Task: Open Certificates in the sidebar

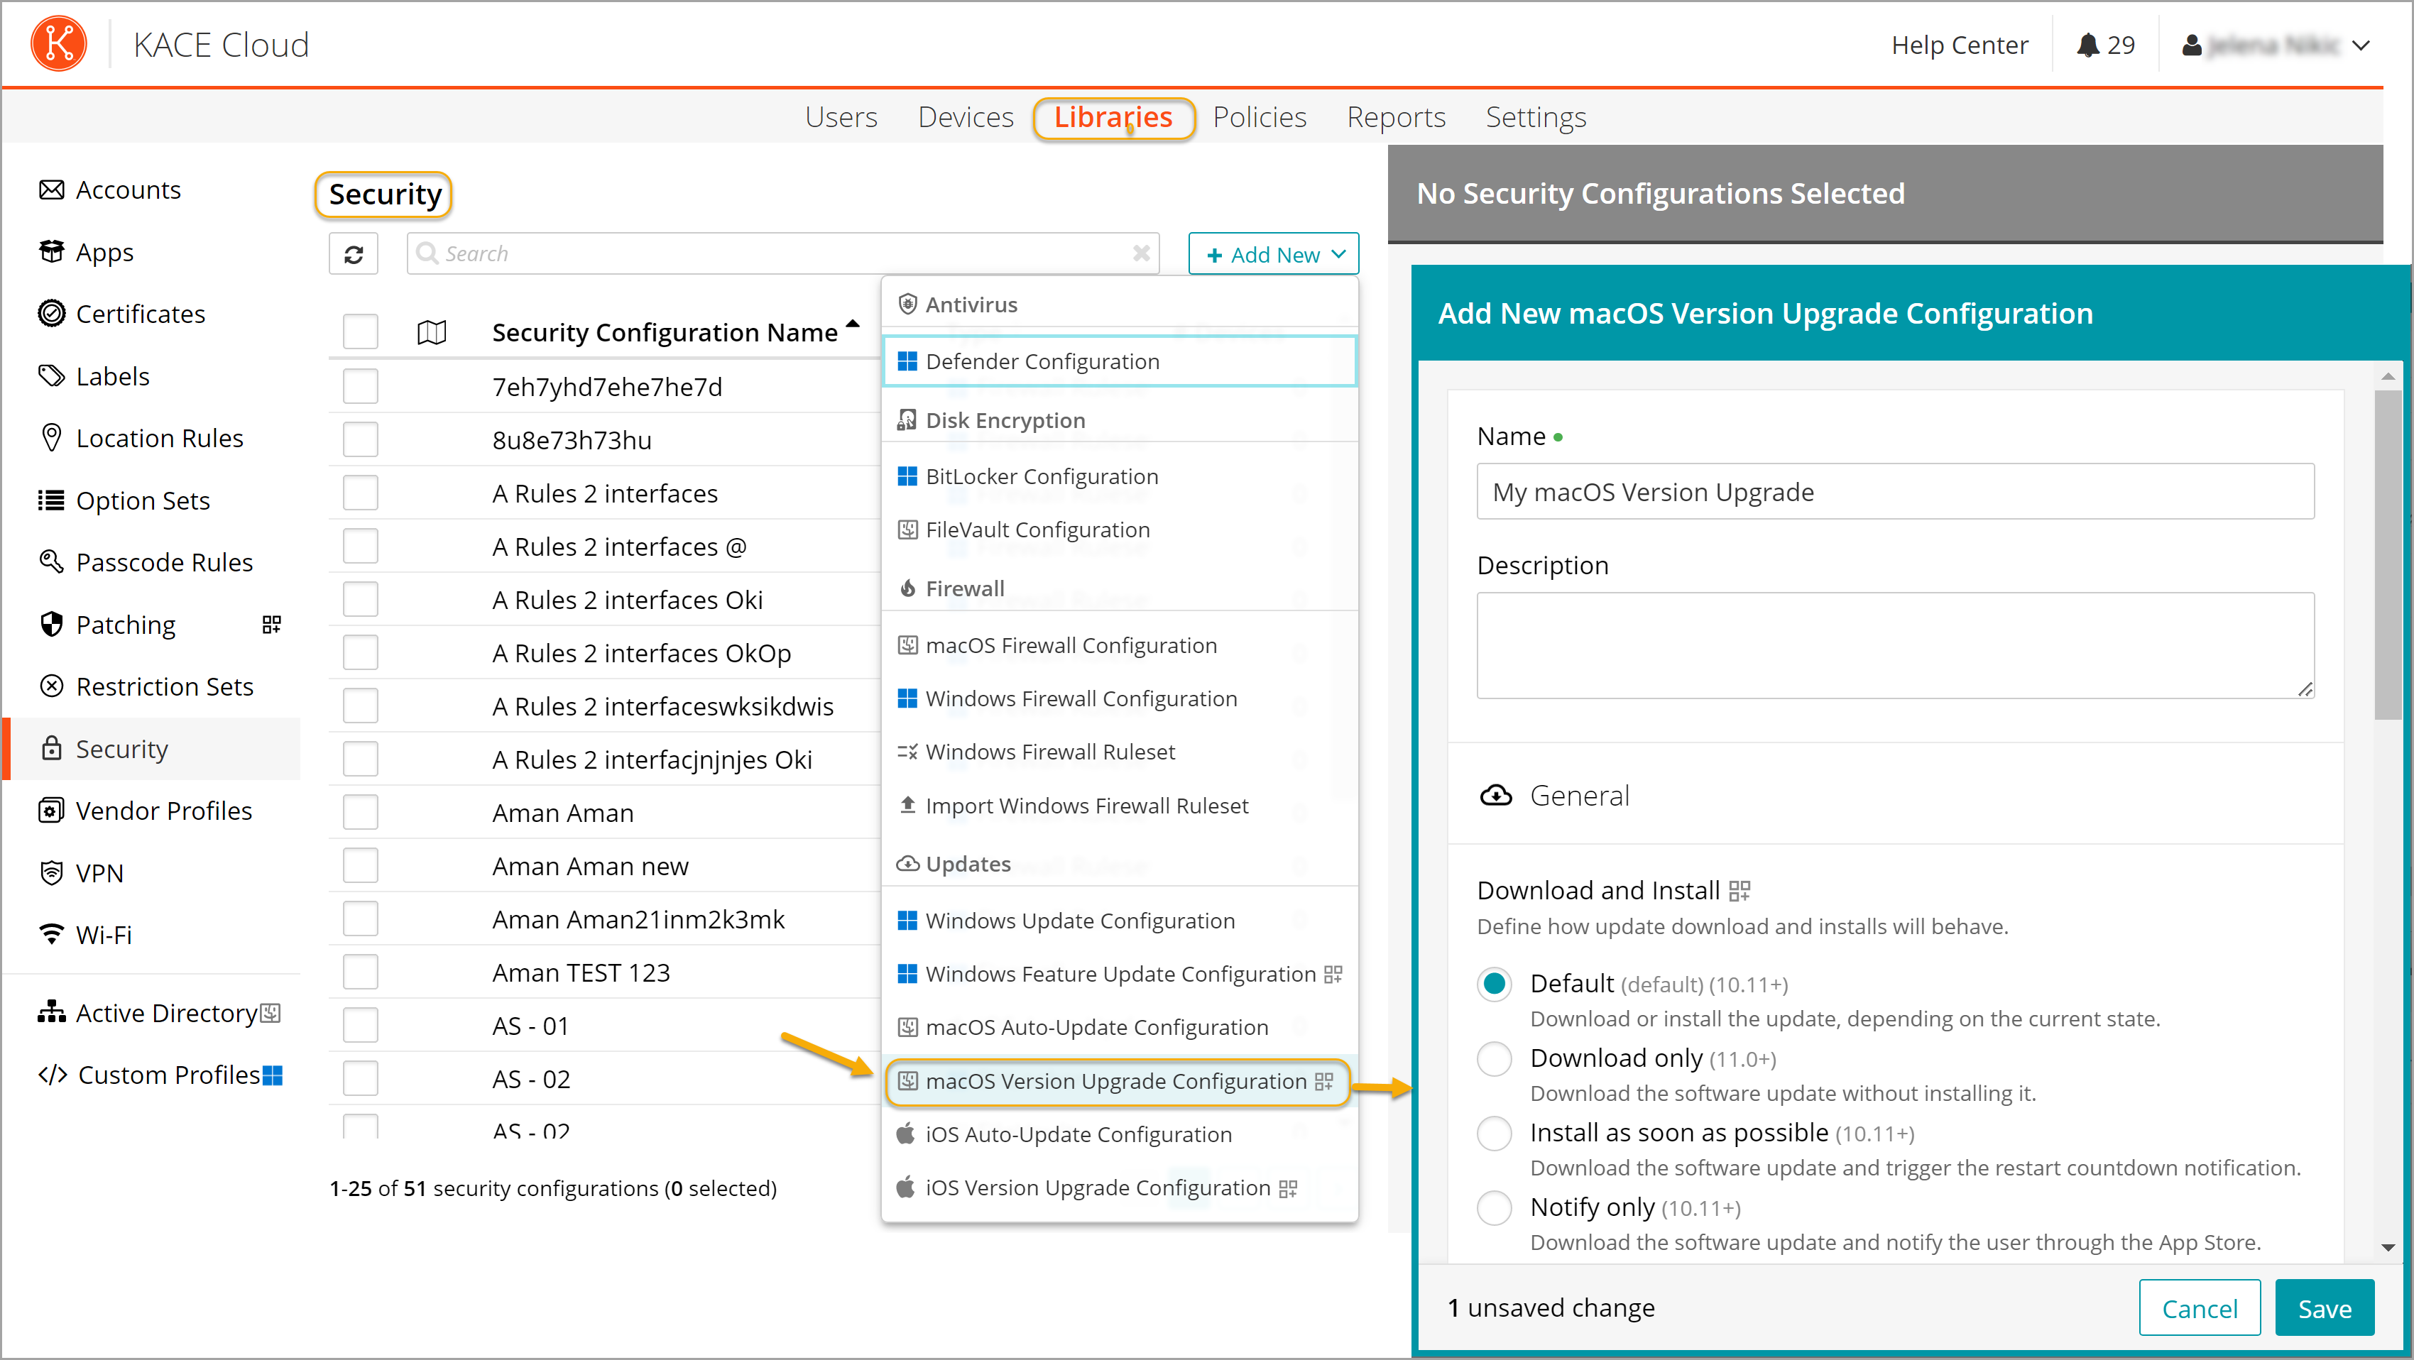Action: coord(140,314)
